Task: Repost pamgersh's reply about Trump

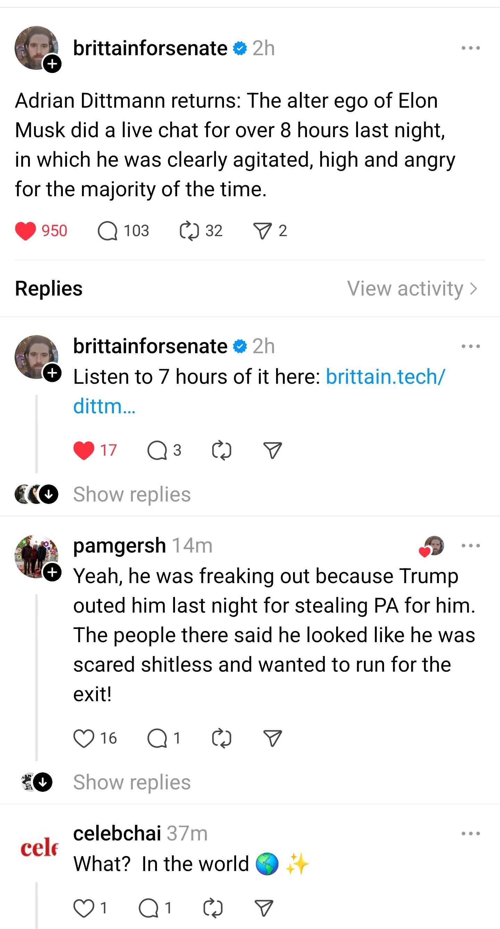Action: pos(221,738)
